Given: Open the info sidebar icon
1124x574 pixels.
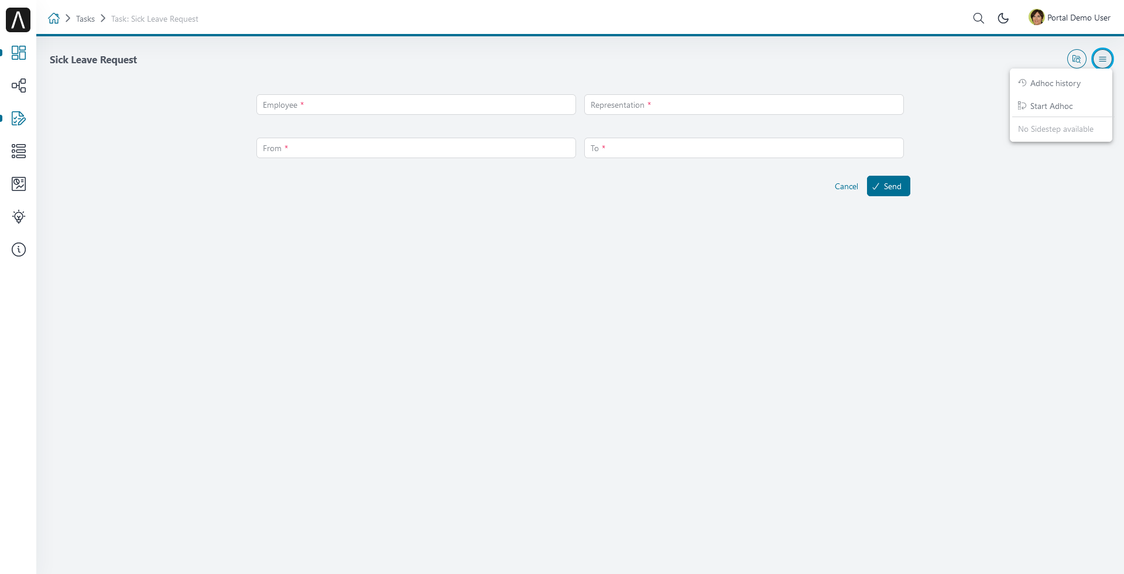Looking at the screenshot, I should coord(19,250).
